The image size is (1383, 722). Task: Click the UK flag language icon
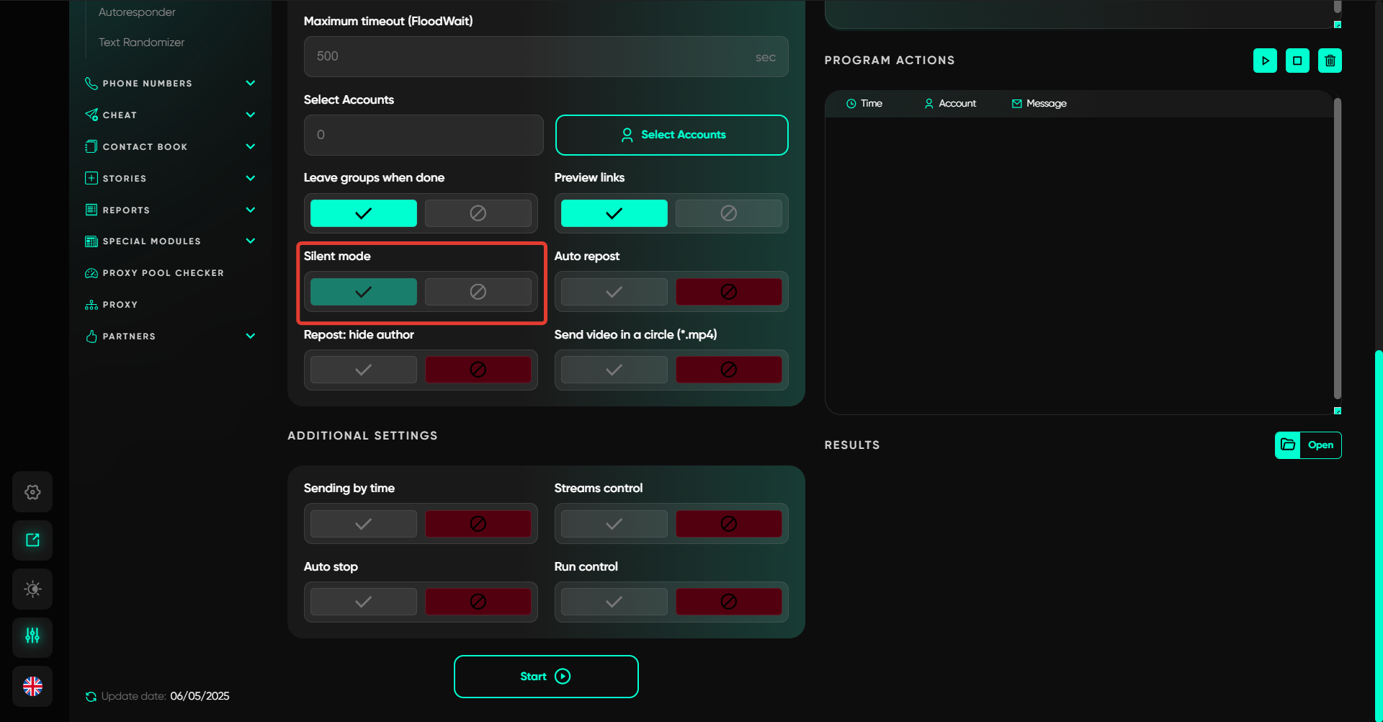(32, 686)
